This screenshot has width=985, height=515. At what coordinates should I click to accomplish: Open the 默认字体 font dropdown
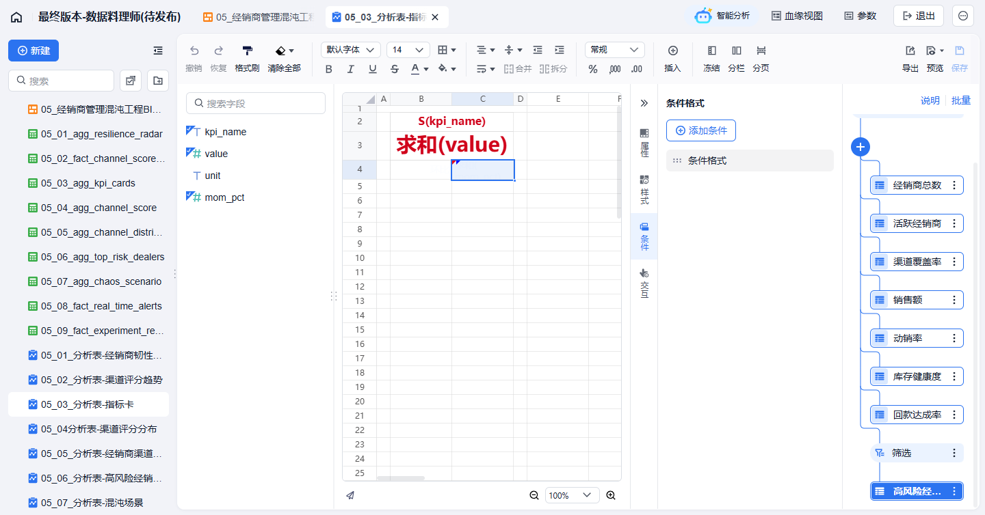[x=351, y=50]
